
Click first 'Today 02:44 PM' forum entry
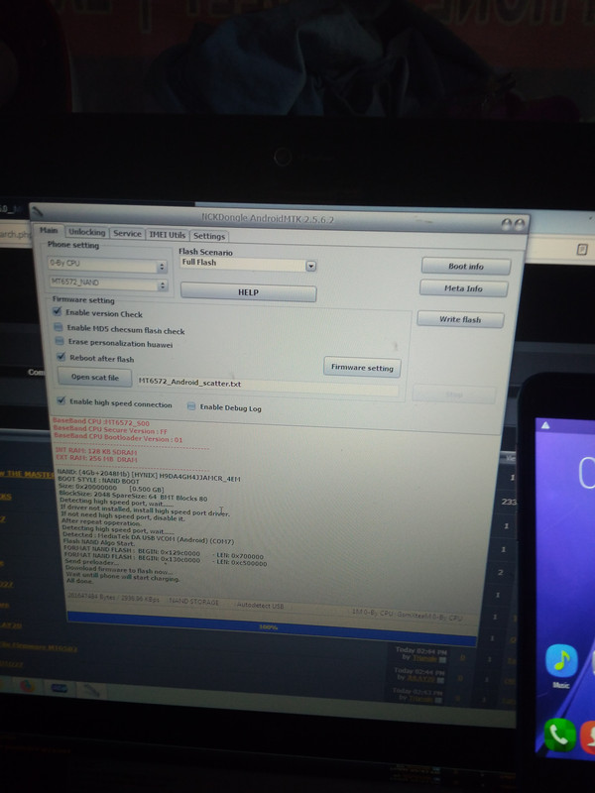pos(419,650)
